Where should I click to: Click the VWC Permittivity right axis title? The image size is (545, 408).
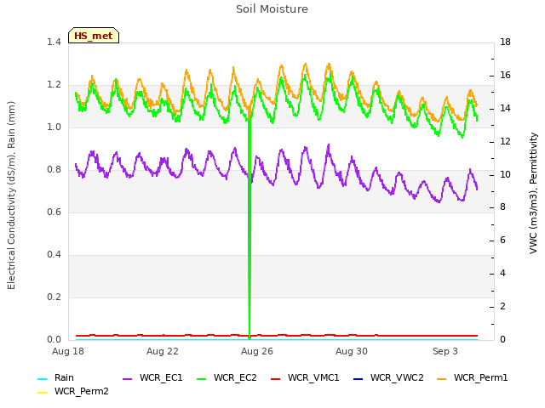(533, 193)
